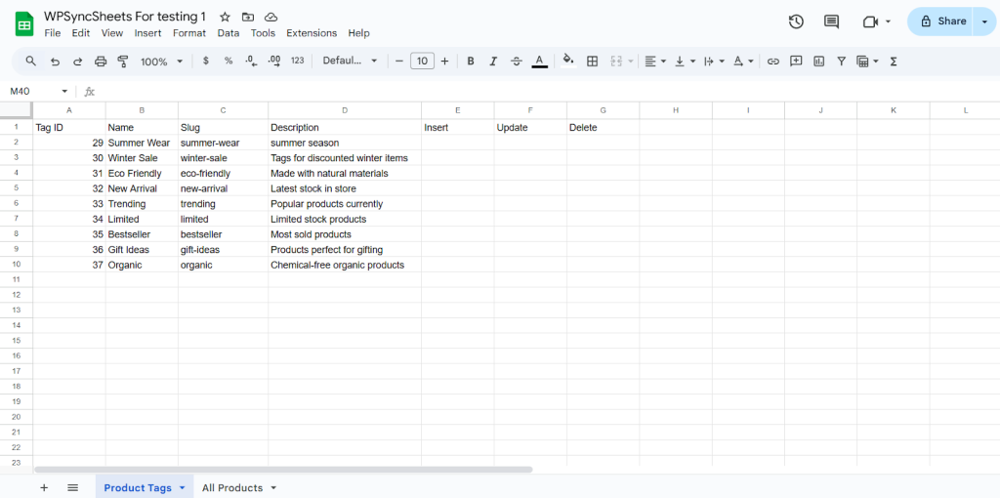The width and height of the screenshot is (1000, 498).
Task: Activate the paint format tool
Action: tap(123, 62)
